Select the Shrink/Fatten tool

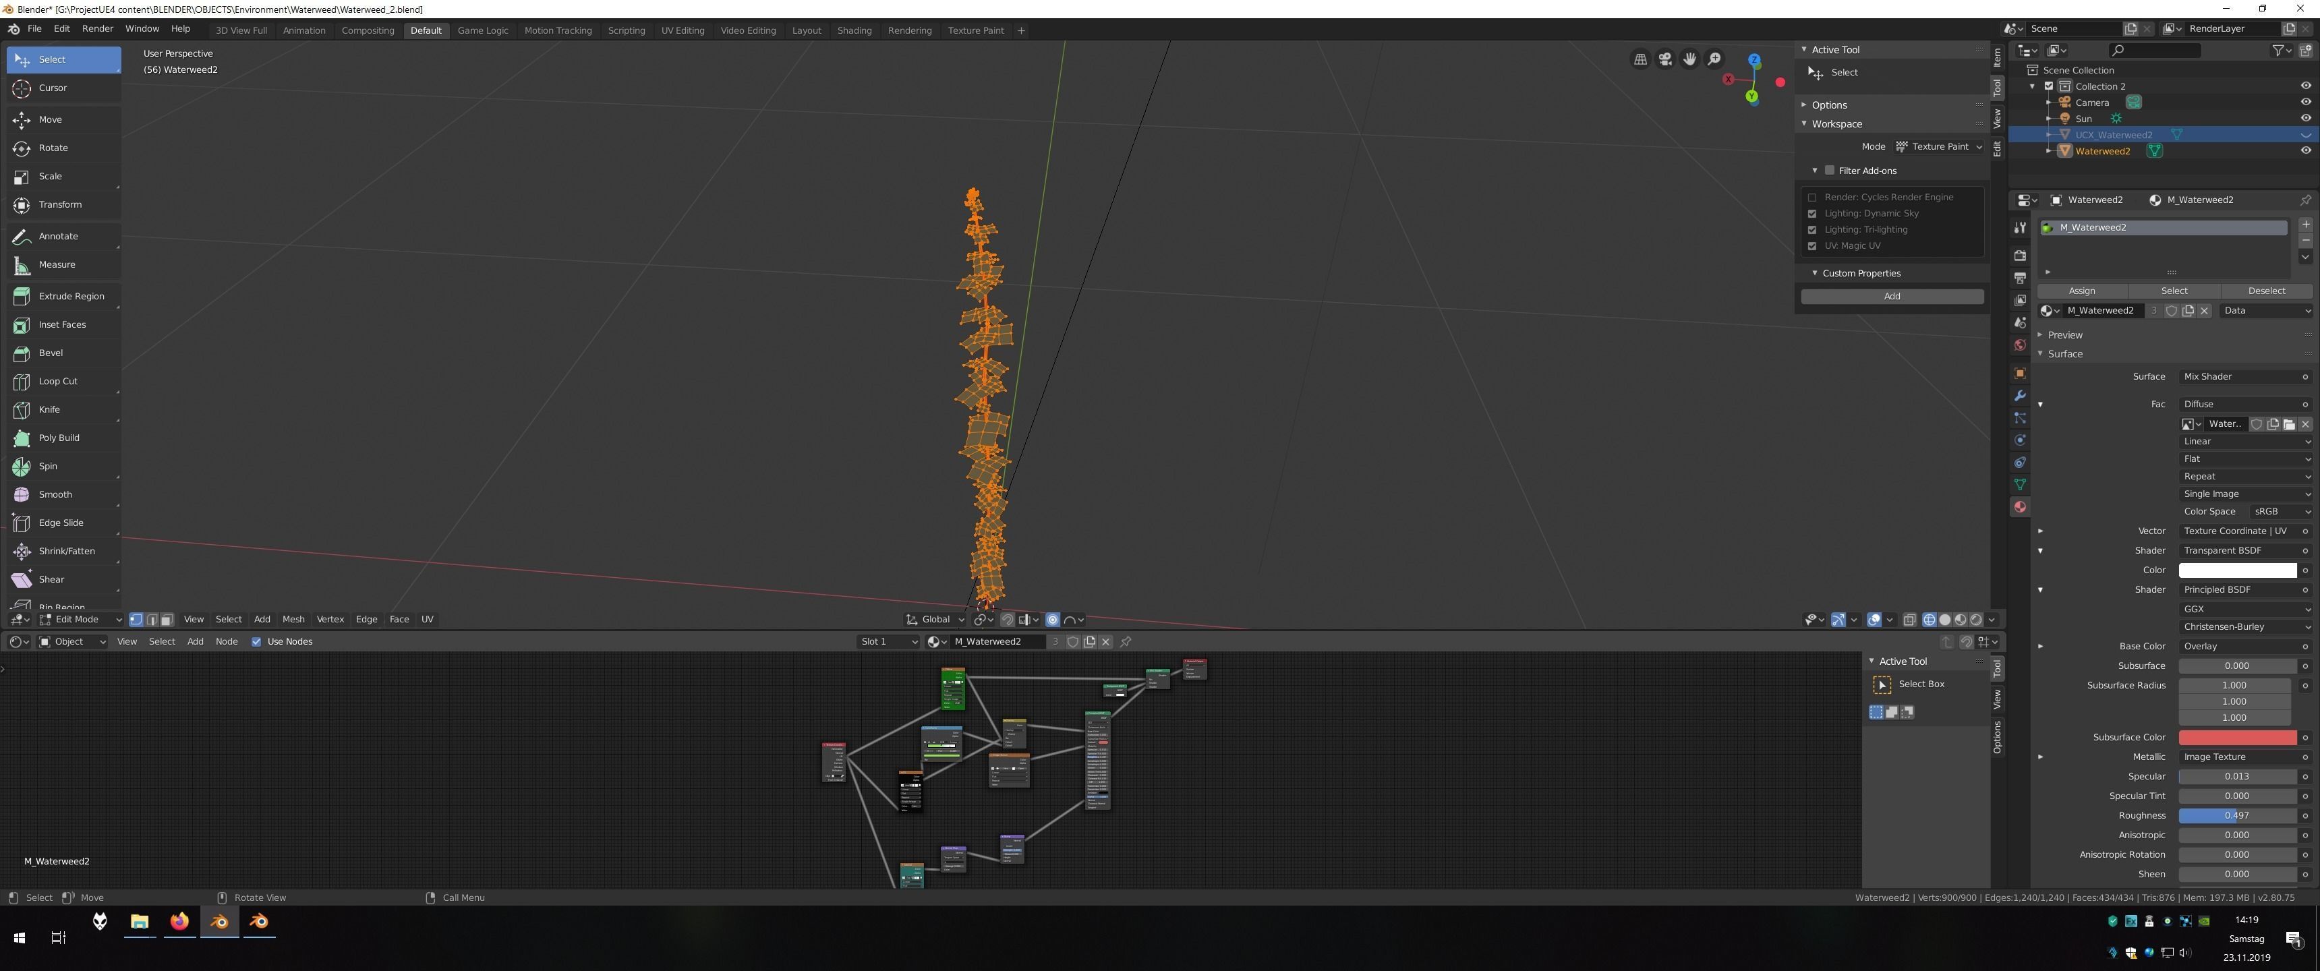63,552
